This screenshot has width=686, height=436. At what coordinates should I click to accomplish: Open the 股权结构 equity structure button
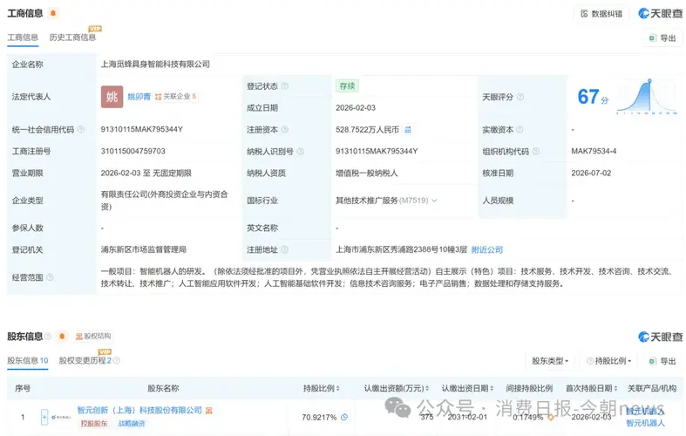(x=93, y=337)
